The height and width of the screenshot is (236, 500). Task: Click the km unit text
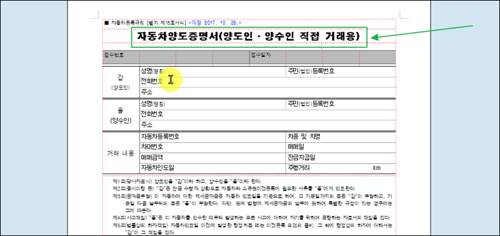pyautogui.click(x=377, y=168)
